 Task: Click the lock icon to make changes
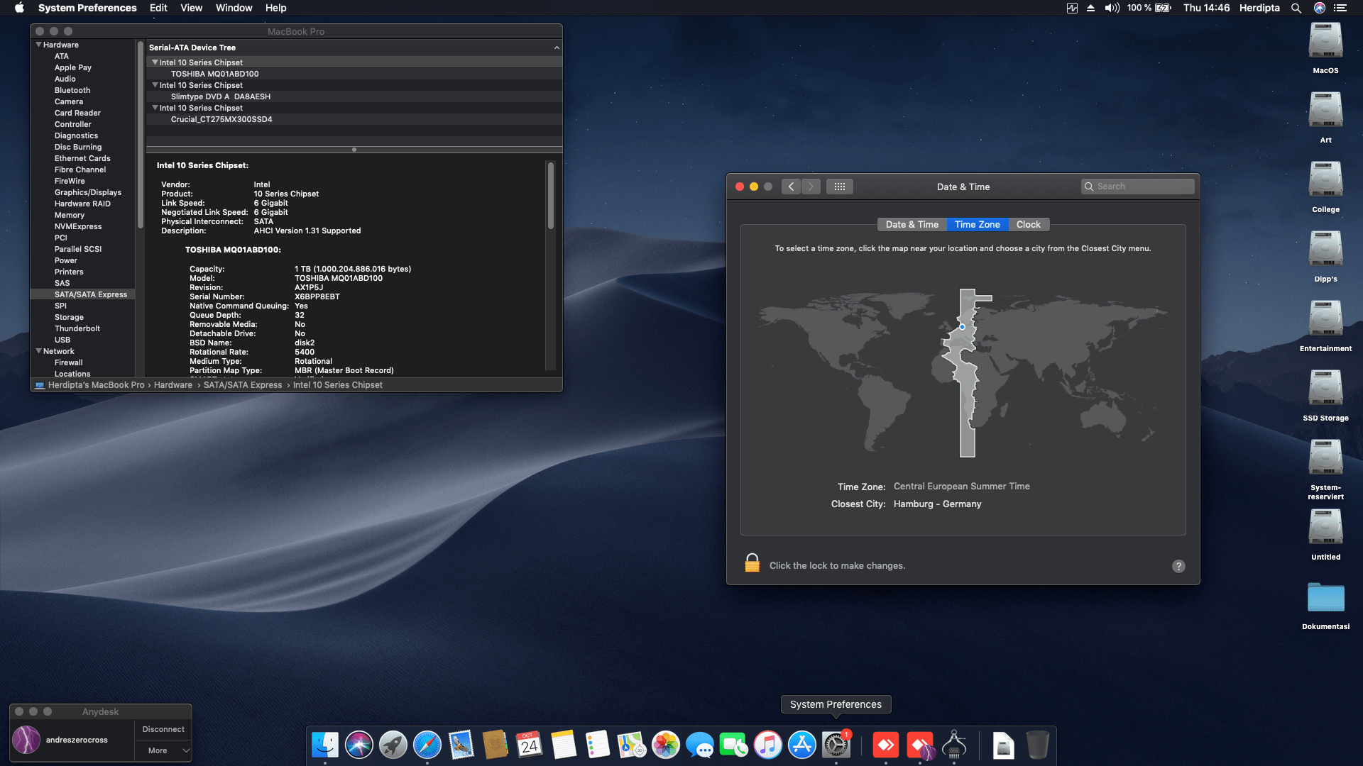(751, 563)
